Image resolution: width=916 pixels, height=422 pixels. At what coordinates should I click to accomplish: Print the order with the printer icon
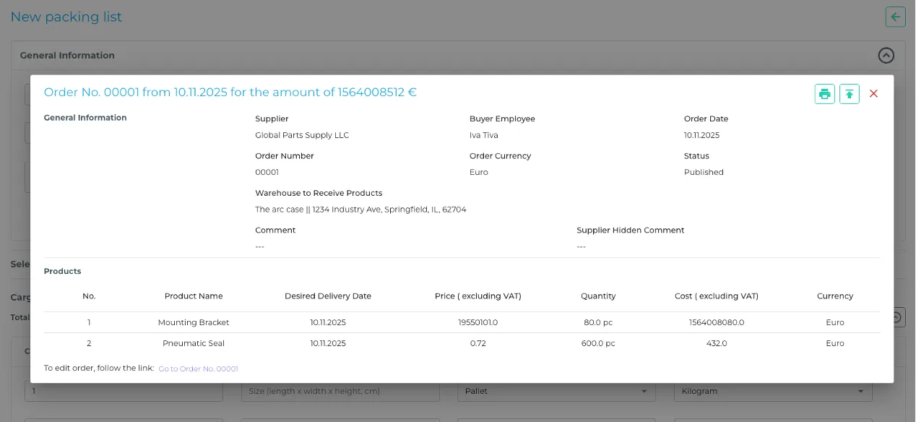[824, 94]
